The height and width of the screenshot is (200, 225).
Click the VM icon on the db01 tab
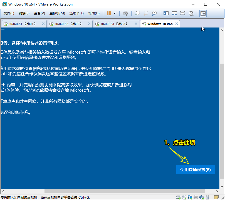click(6, 24)
